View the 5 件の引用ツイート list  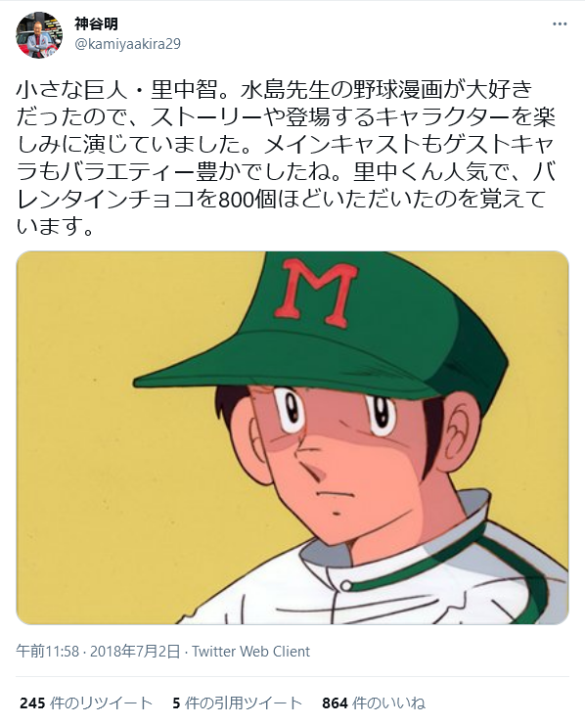tap(238, 703)
